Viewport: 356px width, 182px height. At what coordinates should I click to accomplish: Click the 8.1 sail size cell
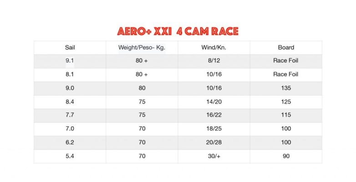pos(70,75)
